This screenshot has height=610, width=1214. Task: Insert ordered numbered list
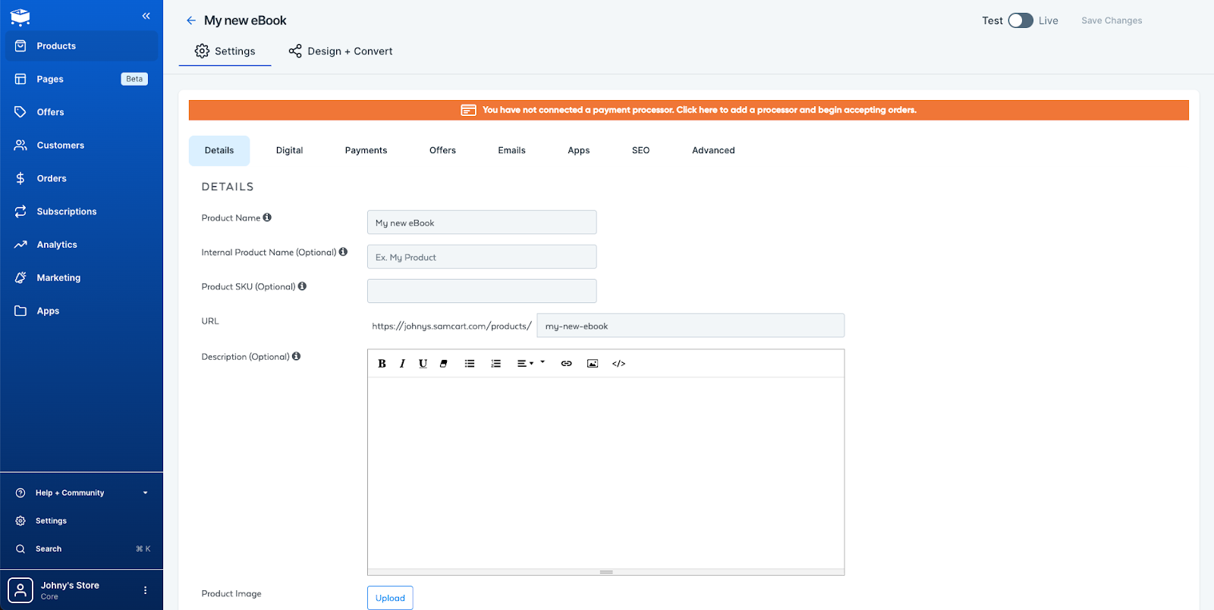coord(495,364)
